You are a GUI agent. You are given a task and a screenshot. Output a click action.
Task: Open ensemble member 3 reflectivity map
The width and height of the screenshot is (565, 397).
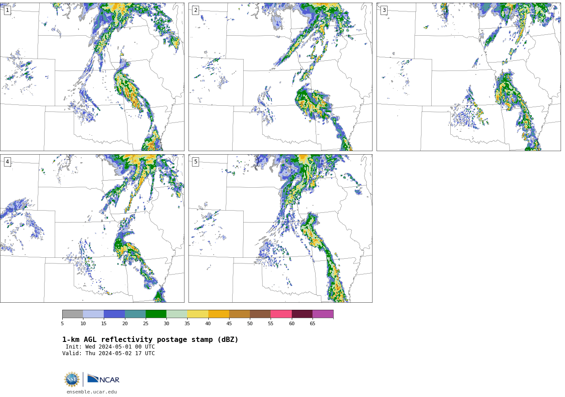point(468,77)
